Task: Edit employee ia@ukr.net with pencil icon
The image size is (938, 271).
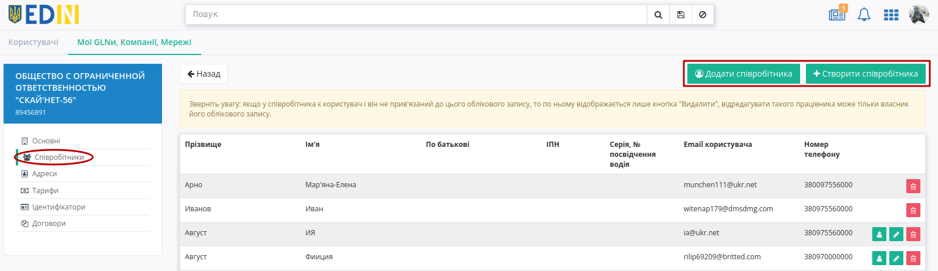Action: coord(896,234)
